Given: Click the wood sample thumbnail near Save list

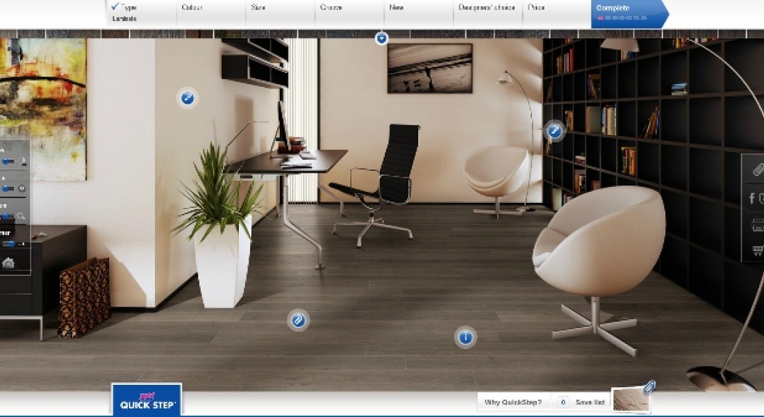Looking at the screenshot, I should click(627, 399).
